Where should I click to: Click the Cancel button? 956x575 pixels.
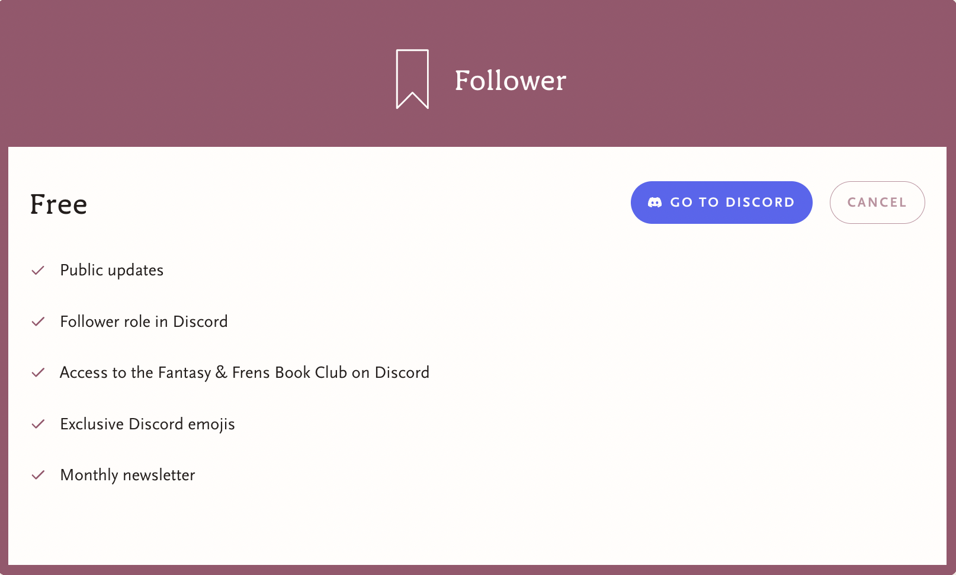point(877,203)
